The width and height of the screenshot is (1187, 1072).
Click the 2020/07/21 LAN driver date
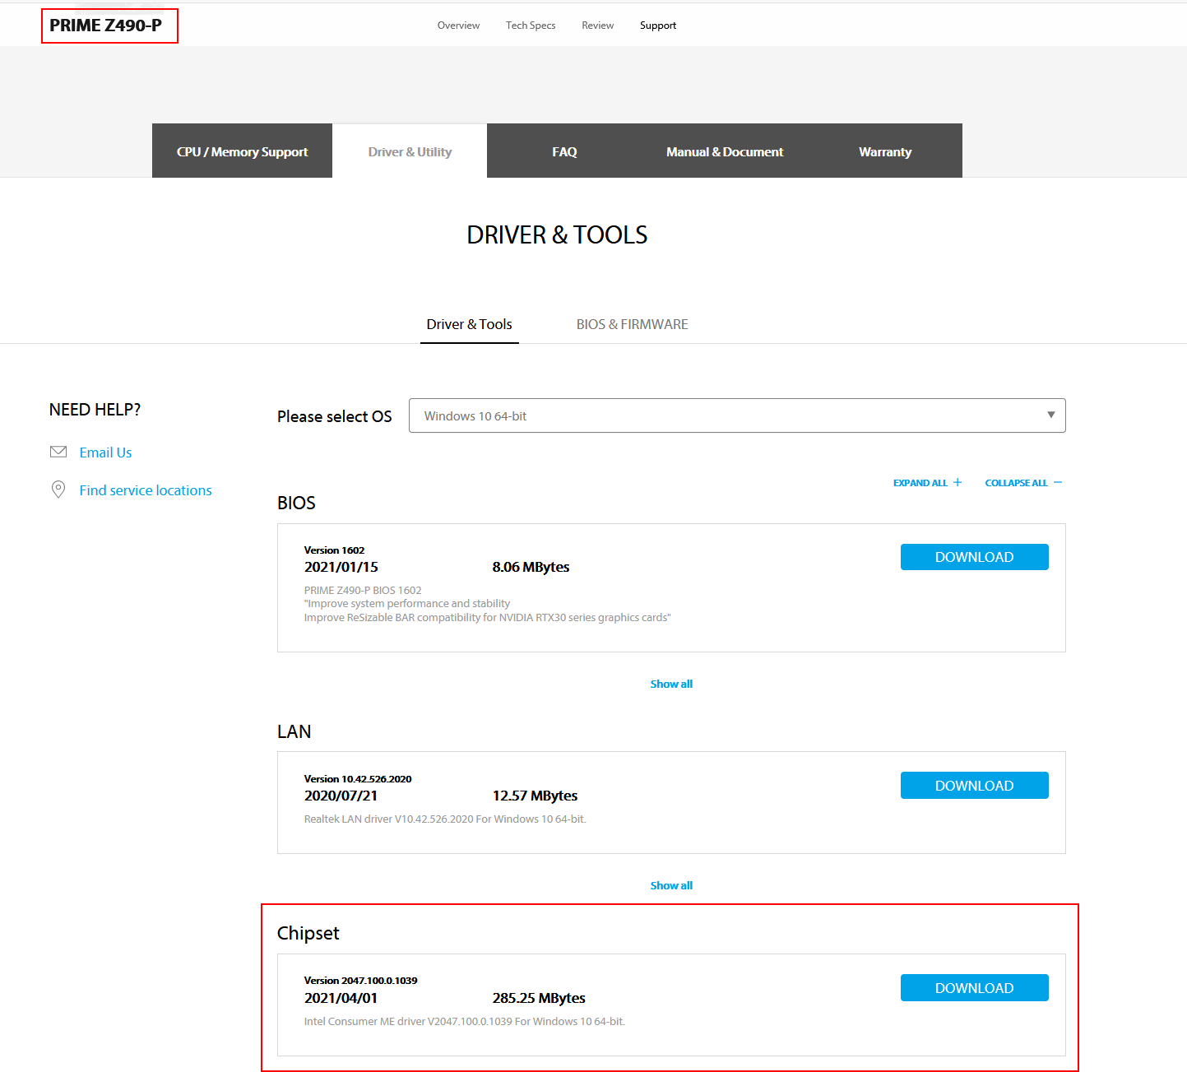point(341,796)
